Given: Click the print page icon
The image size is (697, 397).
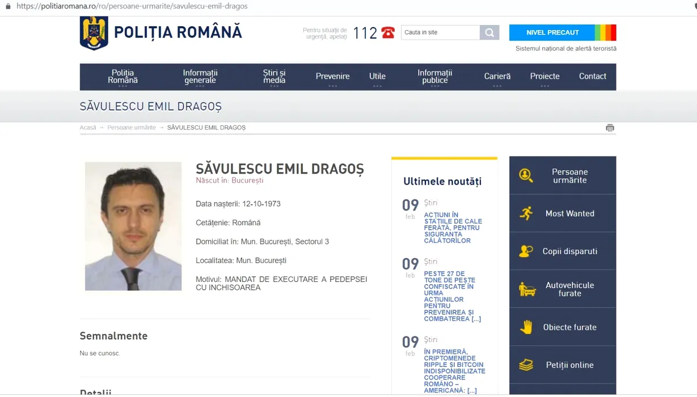Looking at the screenshot, I should coord(610,128).
